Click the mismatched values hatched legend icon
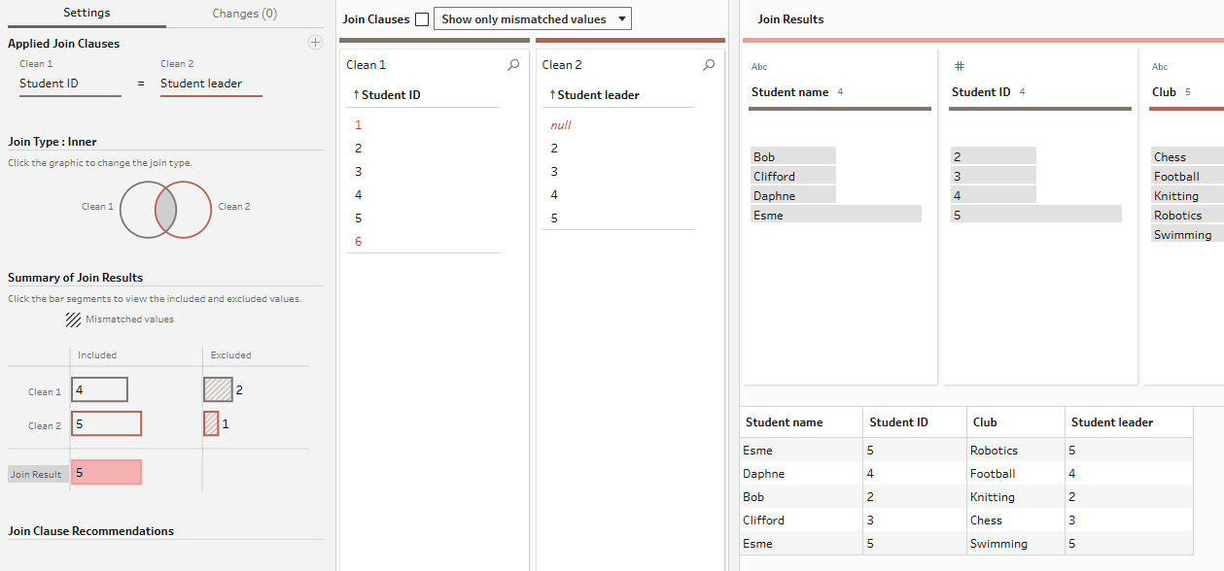This screenshot has height=571, width=1224. 73,319
